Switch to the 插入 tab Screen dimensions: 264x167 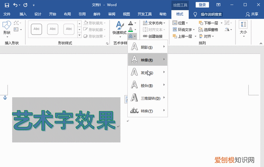click(x=23, y=14)
